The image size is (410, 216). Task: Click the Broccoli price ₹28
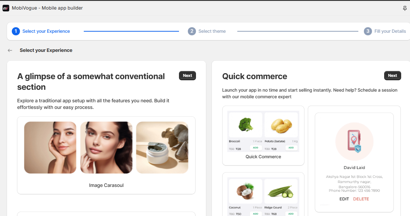tap(238, 149)
